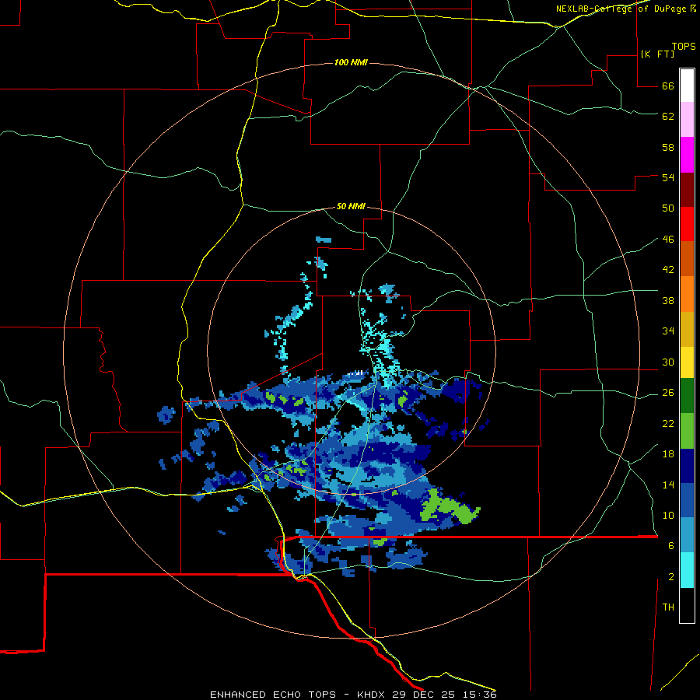Click the '30' legend value

pyautogui.click(x=668, y=362)
